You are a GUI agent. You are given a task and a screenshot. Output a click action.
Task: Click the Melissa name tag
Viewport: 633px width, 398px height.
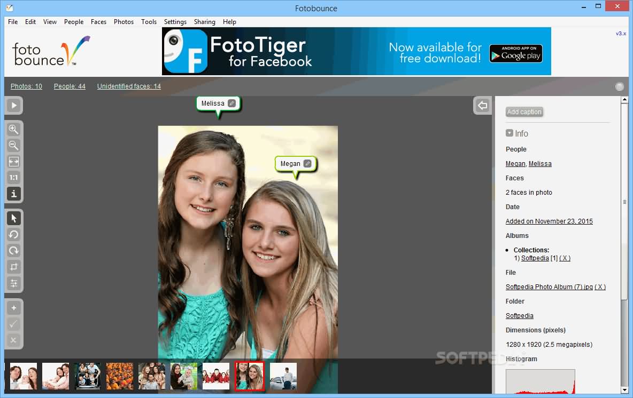(213, 104)
